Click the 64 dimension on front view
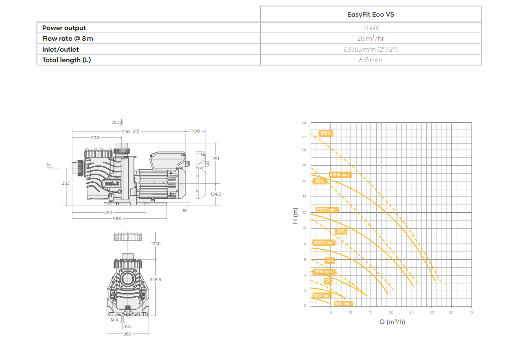522x342 pixels. (127, 326)
